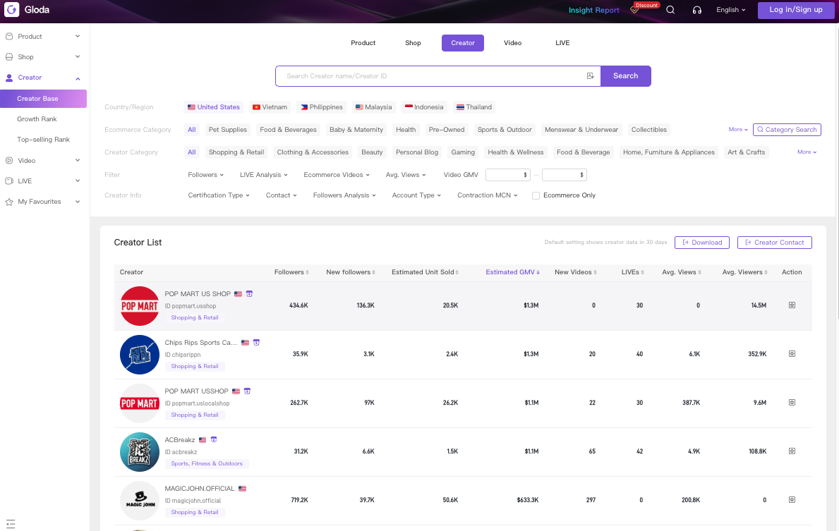The image size is (839, 531).
Task: Open Growth Rank sidebar item
Action: click(37, 118)
